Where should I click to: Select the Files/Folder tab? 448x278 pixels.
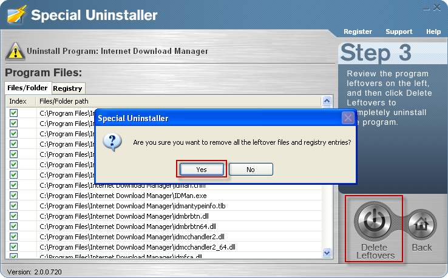pos(28,88)
